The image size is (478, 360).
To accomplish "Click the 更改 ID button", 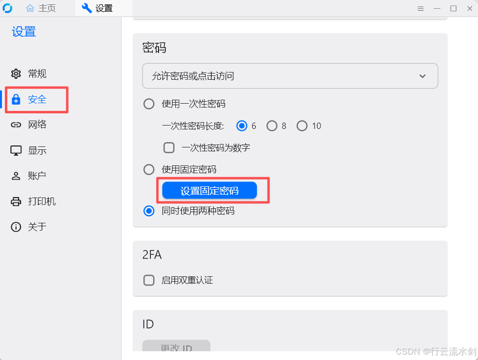I will 176,347.
